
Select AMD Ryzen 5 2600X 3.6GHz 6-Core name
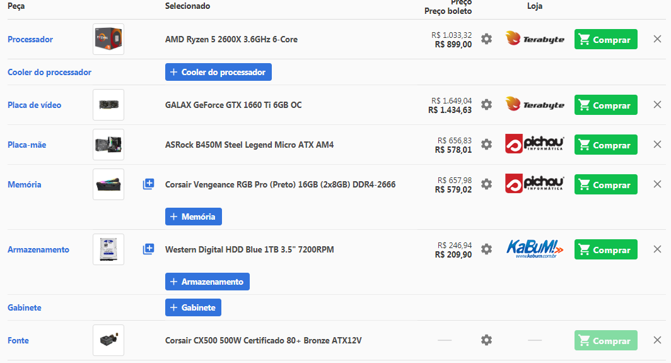click(231, 39)
